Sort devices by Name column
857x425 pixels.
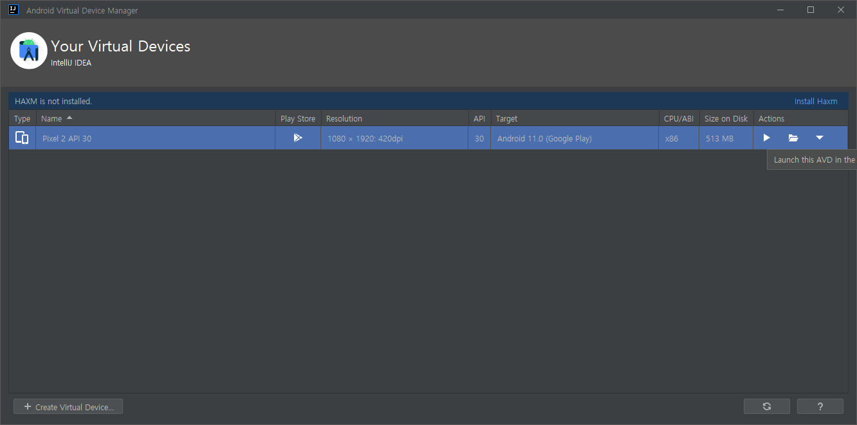pos(155,118)
